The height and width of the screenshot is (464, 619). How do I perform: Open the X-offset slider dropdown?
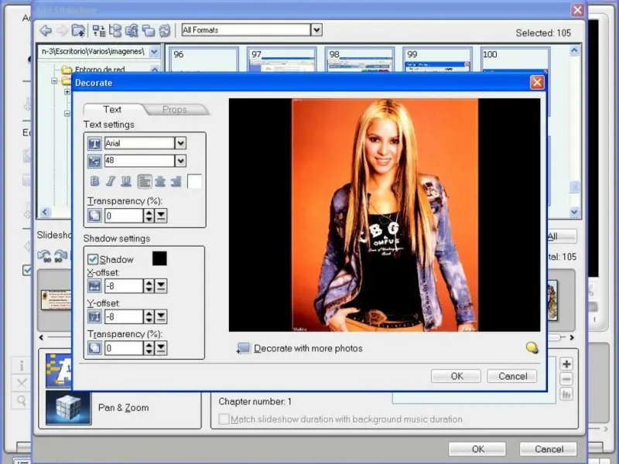(161, 286)
